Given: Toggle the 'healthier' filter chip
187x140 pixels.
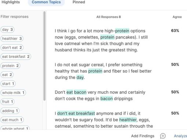Looking at the screenshot, I should pyautogui.click(x=12, y=38).
